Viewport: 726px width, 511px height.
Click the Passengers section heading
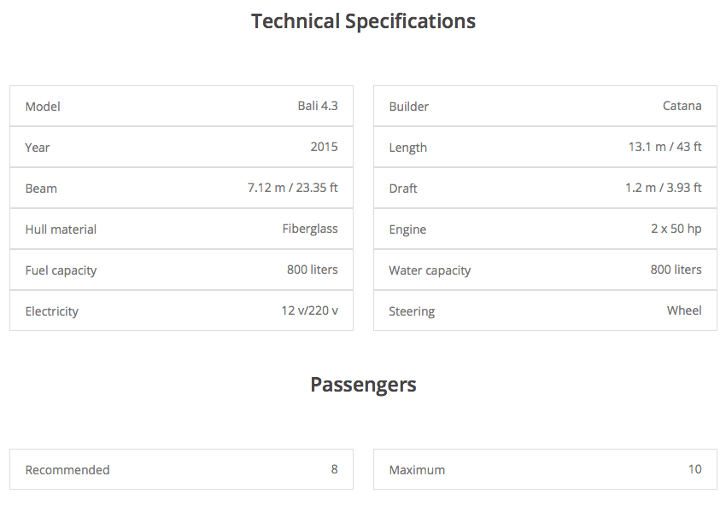[363, 385]
